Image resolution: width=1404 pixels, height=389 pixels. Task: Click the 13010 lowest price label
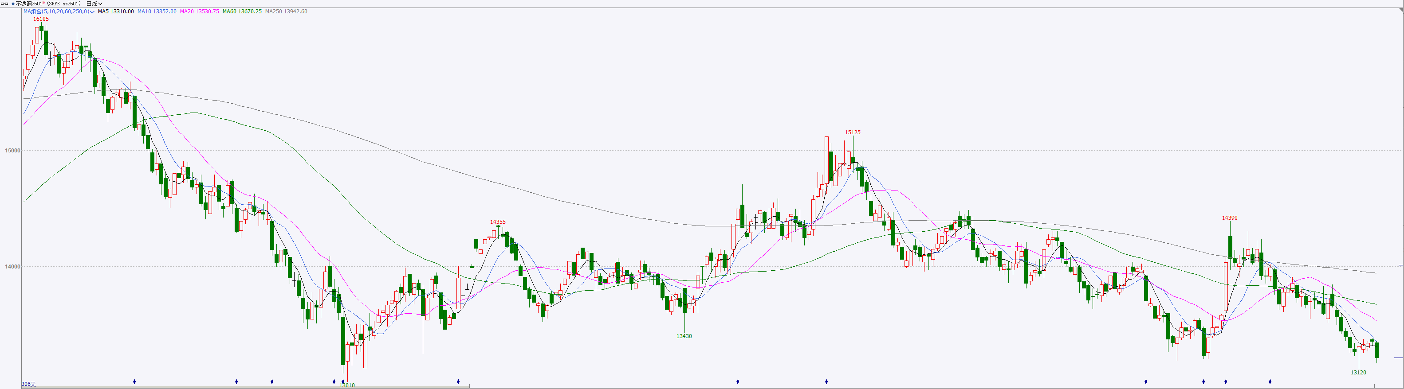coord(346,385)
